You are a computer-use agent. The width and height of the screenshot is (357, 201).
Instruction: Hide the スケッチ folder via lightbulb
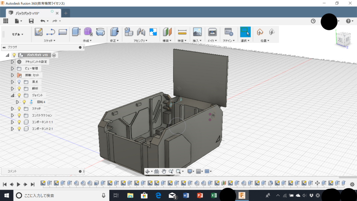[19, 109]
